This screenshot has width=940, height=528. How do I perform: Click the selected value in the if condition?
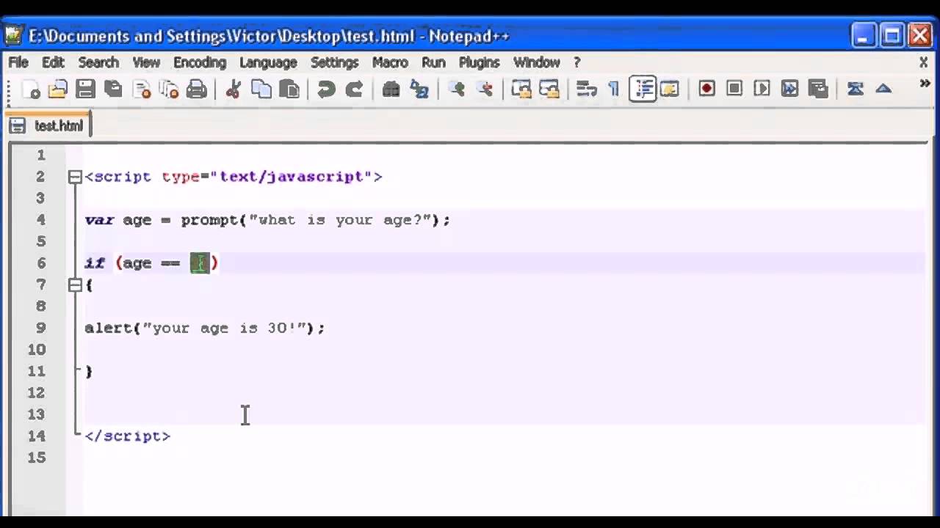tap(200, 263)
